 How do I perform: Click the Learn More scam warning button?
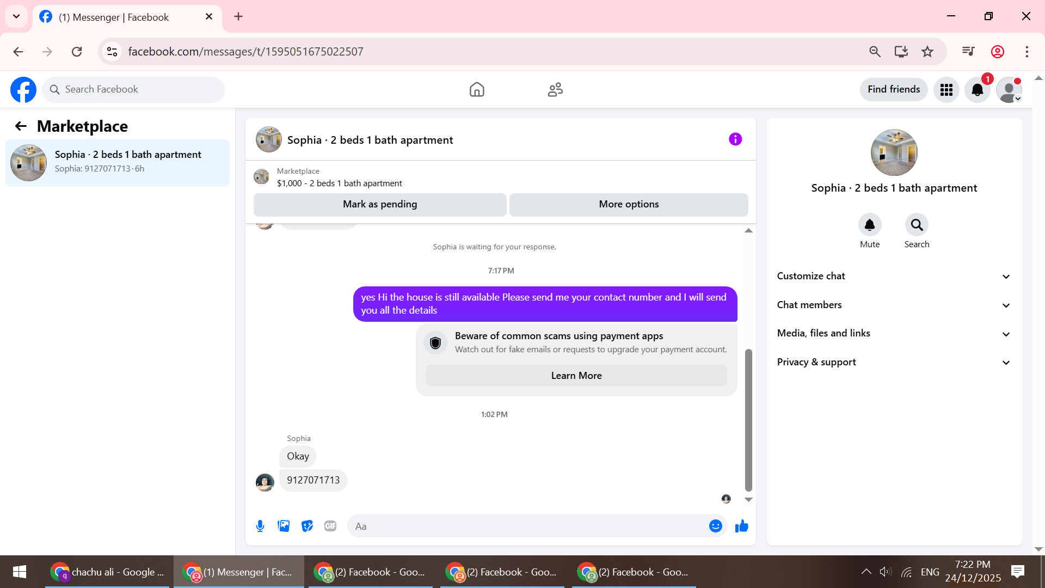tap(576, 376)
